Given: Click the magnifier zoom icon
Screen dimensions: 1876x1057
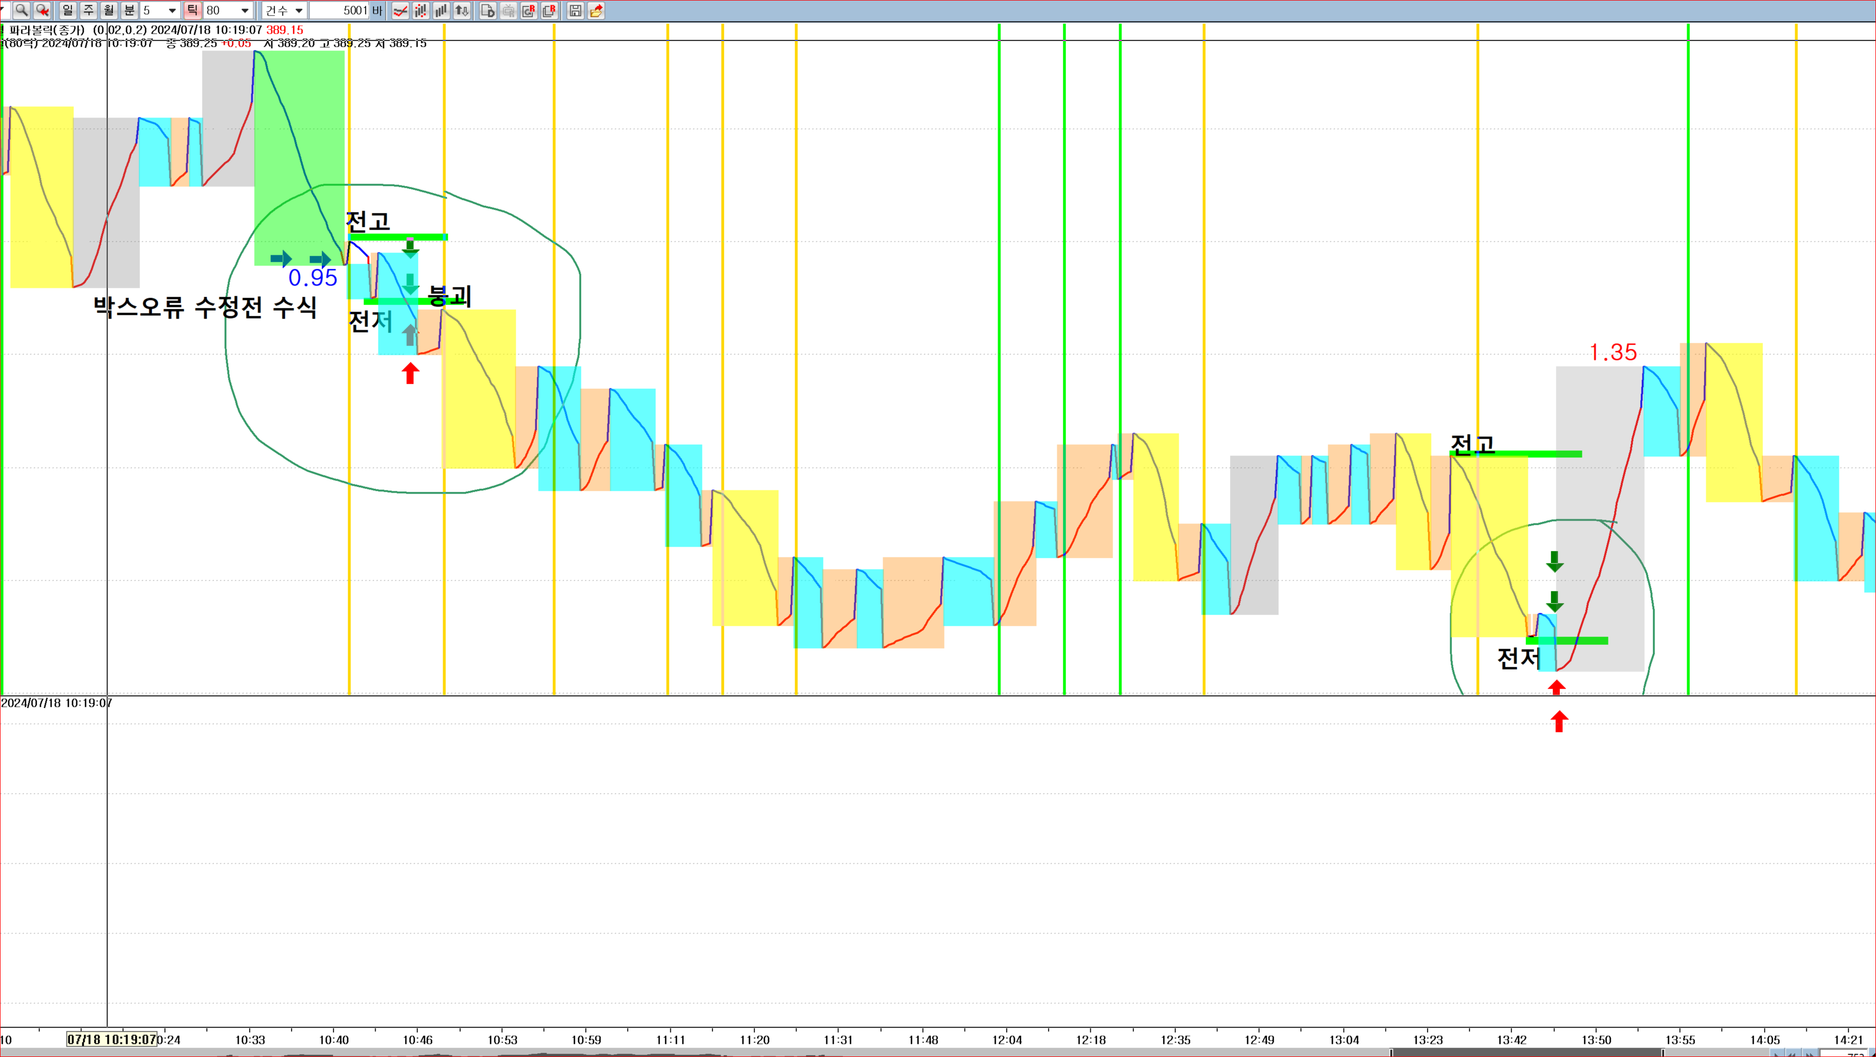Looking at the screenshot, I should point(21,10).
